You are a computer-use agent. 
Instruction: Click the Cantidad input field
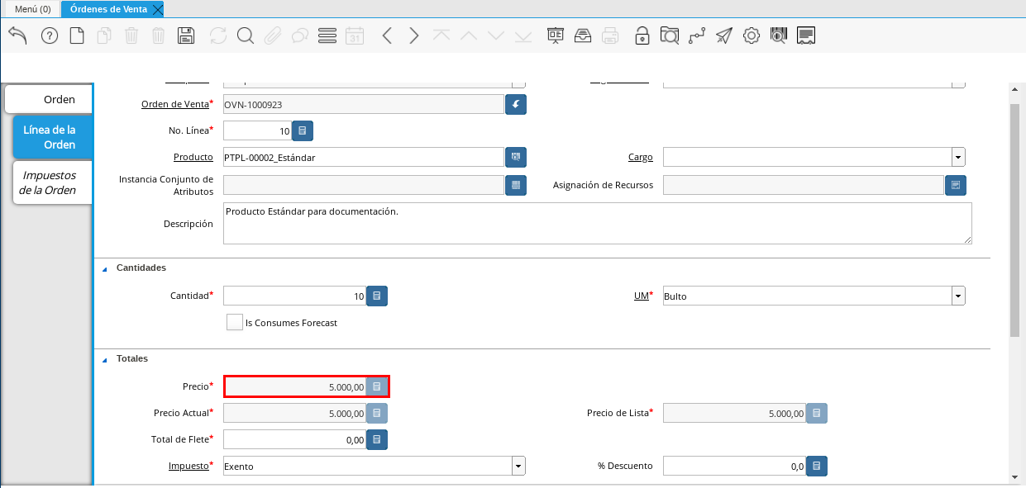(295, 296)
